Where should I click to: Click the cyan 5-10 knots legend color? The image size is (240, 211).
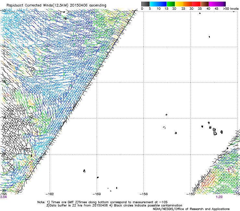pos(153,4)
